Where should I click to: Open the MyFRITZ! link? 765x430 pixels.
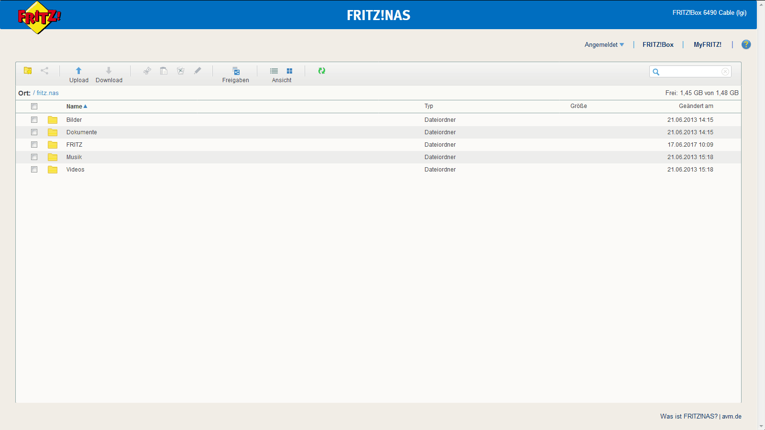click(708, 44)
